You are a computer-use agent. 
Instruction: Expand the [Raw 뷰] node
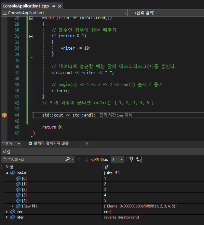(12, 206)
